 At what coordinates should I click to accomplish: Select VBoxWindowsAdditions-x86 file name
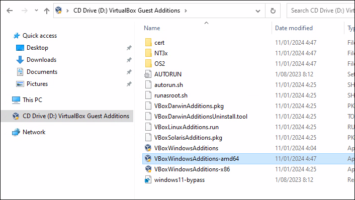192,169
